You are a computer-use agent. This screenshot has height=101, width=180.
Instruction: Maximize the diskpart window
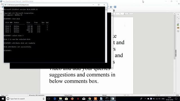click(x=99, y=5)
